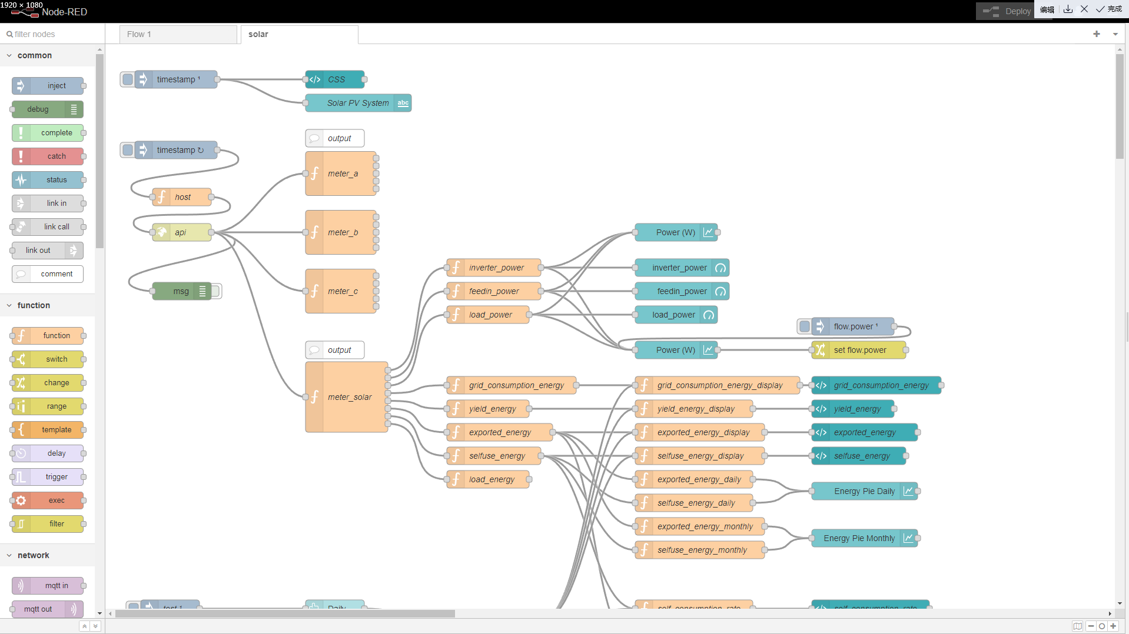Toggle the navigator map view icon

(x=1077, y=626)
